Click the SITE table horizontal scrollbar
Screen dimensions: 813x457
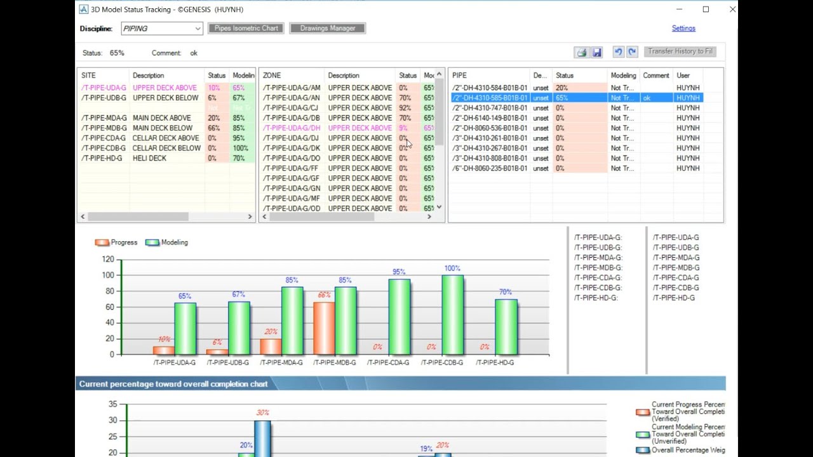(x=138, y=216)
